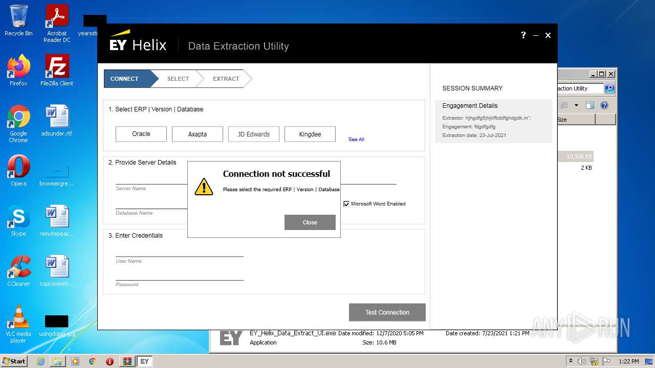Go to the EXTRACT step tab
This screenshot has width=655, height=368.
click(226, 79)
